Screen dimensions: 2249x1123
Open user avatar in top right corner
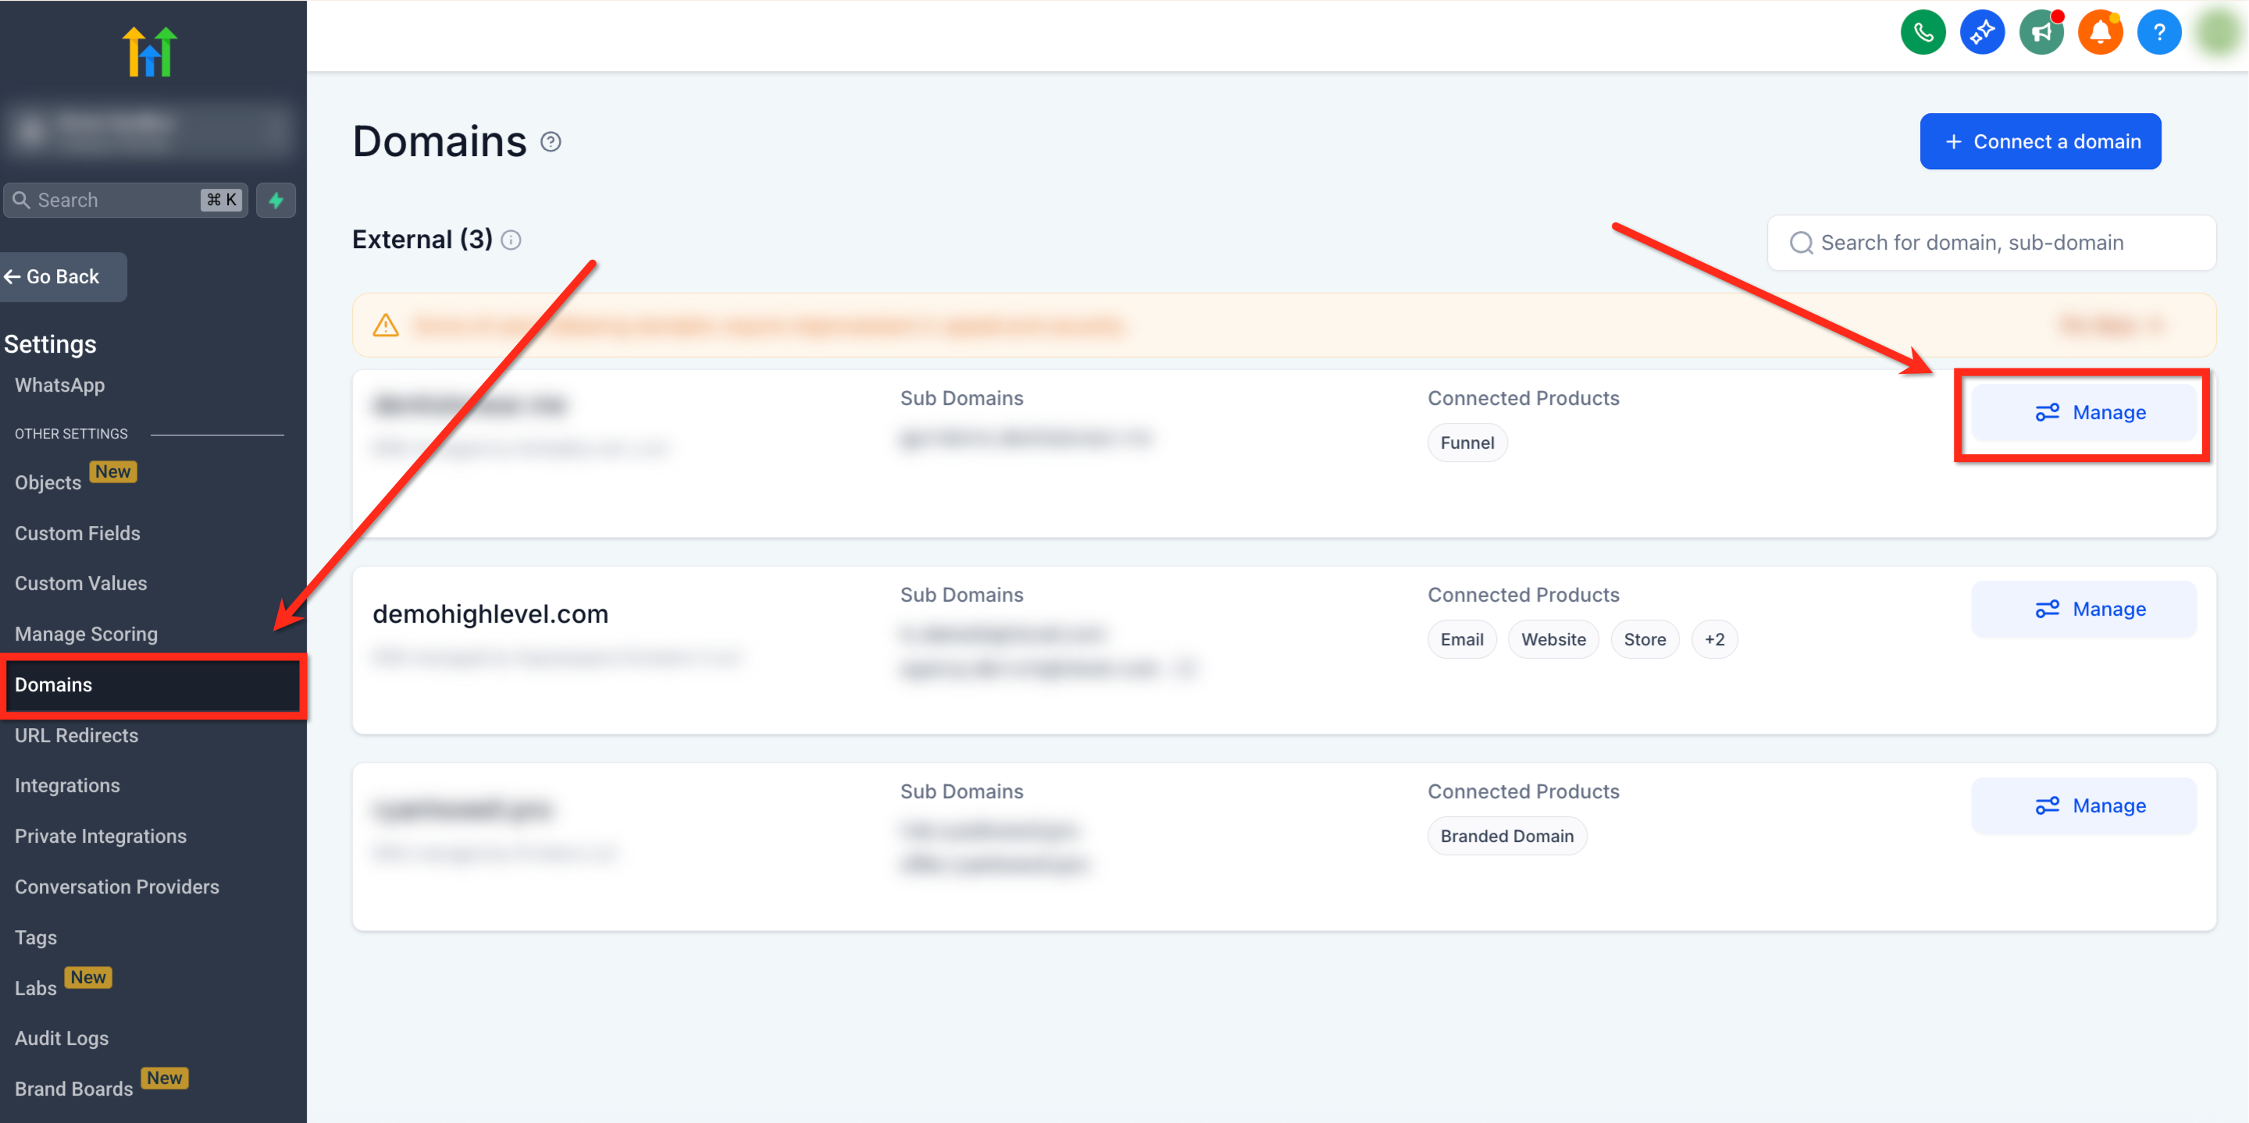2218,33
